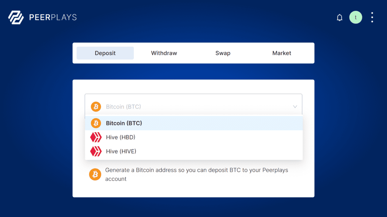
Task: Click the PEERPLAYS brand name text
Action: click(x=53, y=17)
